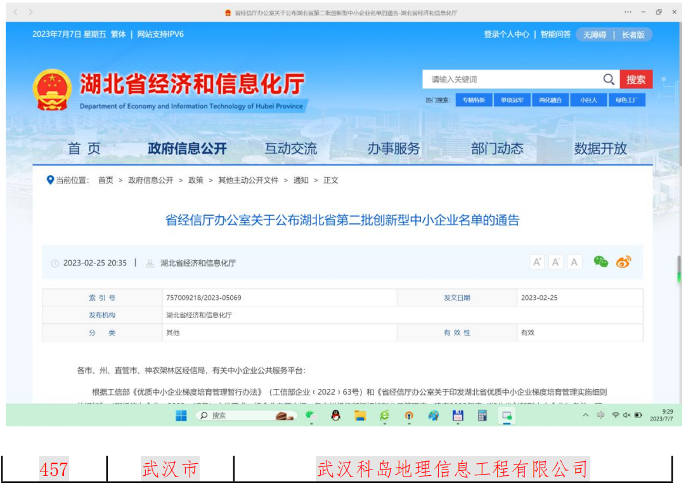Increase font size with A+ icon
This screenshot has height=493, width=686.
[x=537, y=262]
